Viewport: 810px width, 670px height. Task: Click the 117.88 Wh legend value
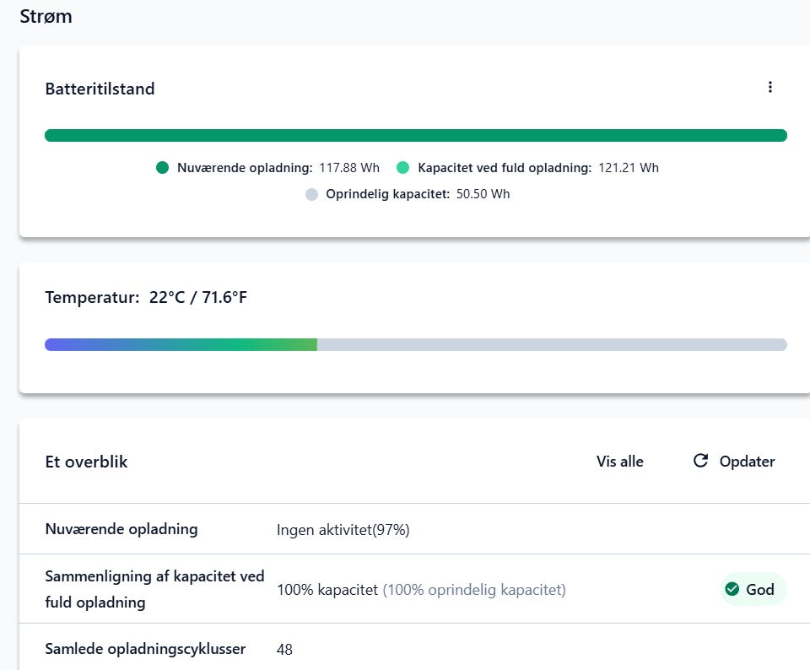click(349, 168)
